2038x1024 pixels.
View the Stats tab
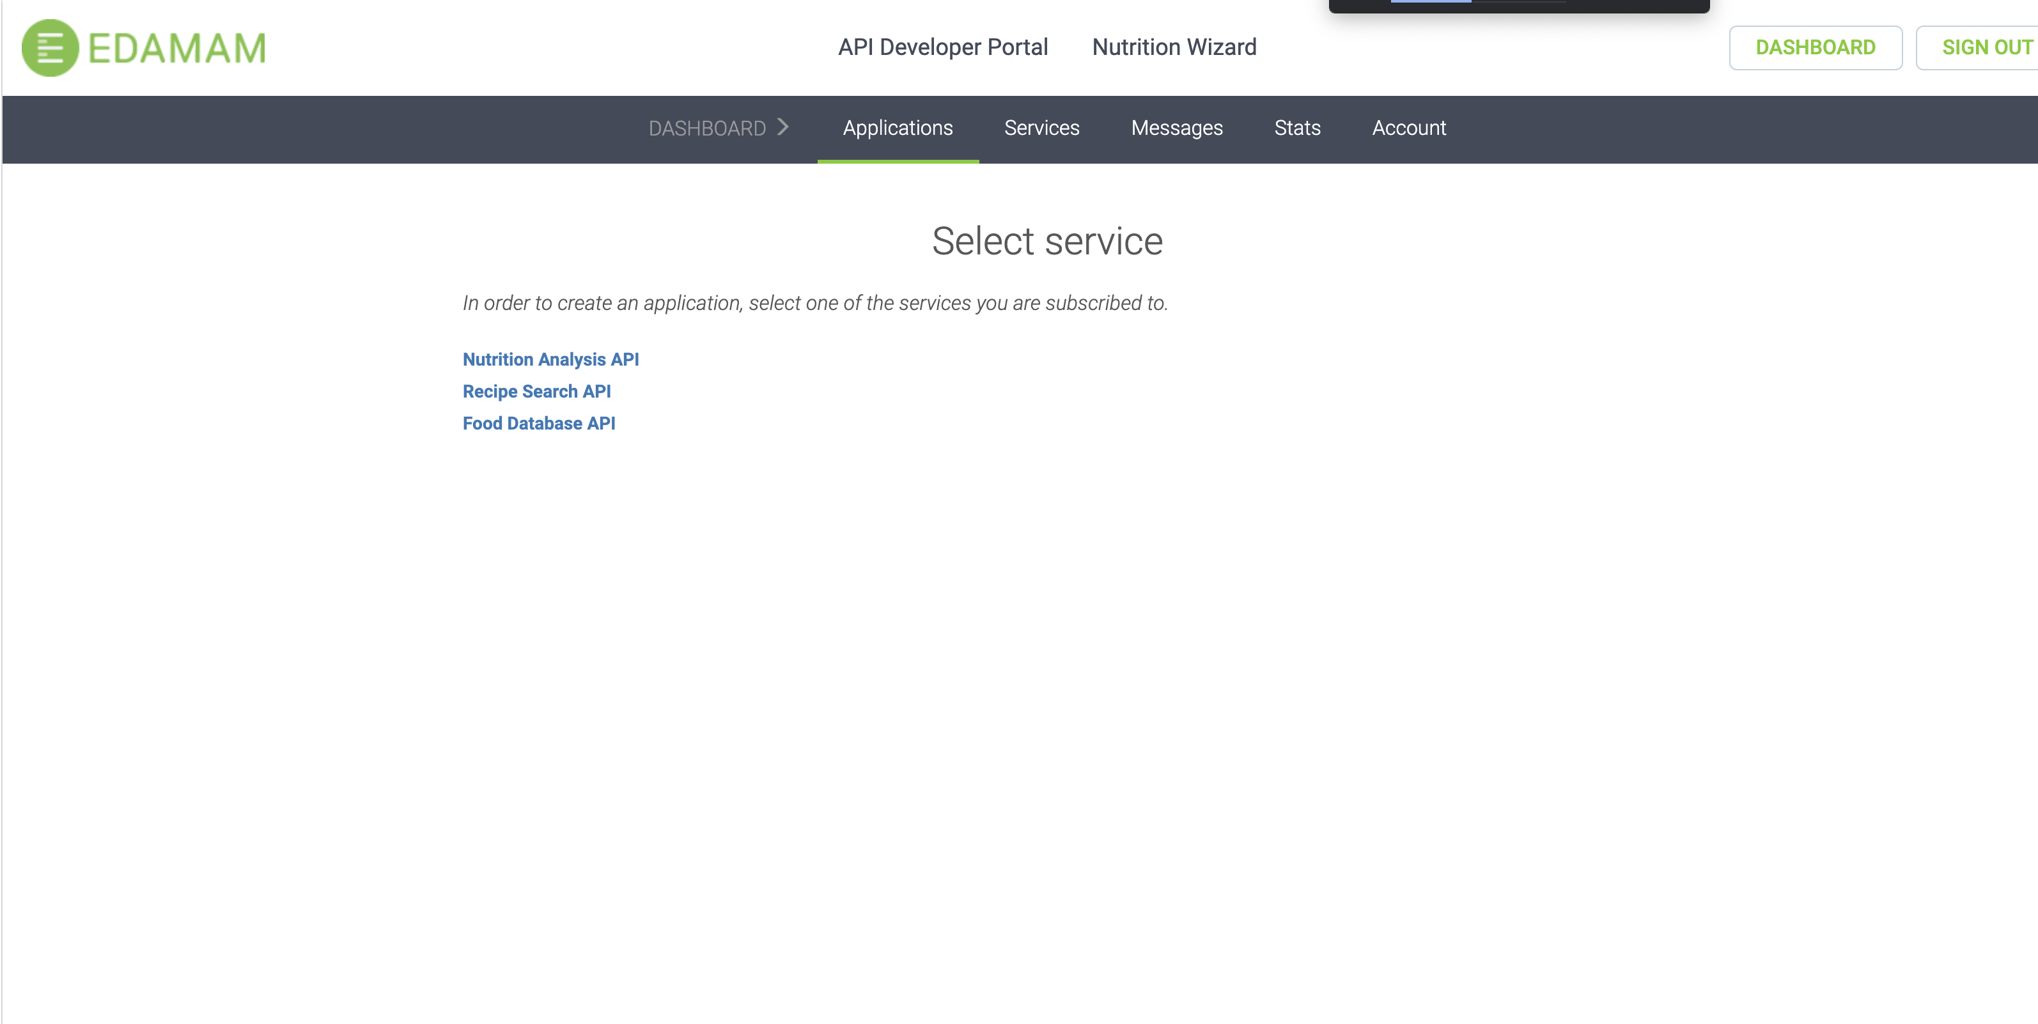(x=1296, y=128)
